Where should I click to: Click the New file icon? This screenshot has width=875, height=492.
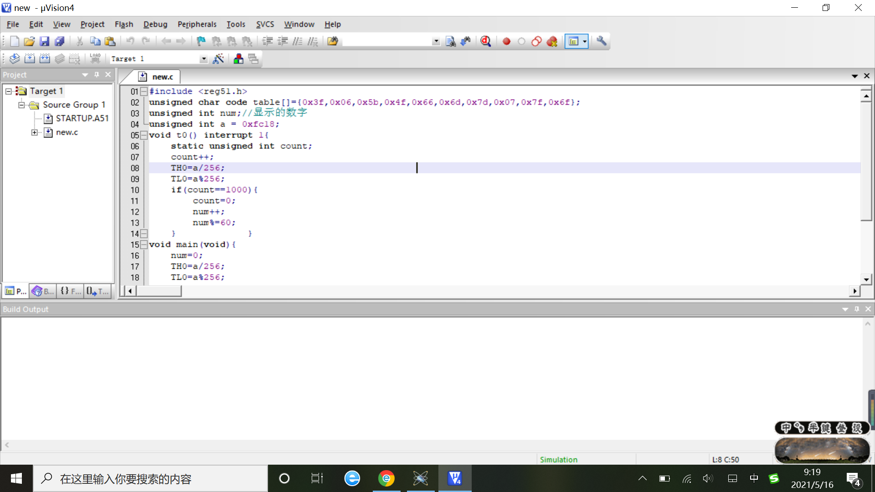14,41
